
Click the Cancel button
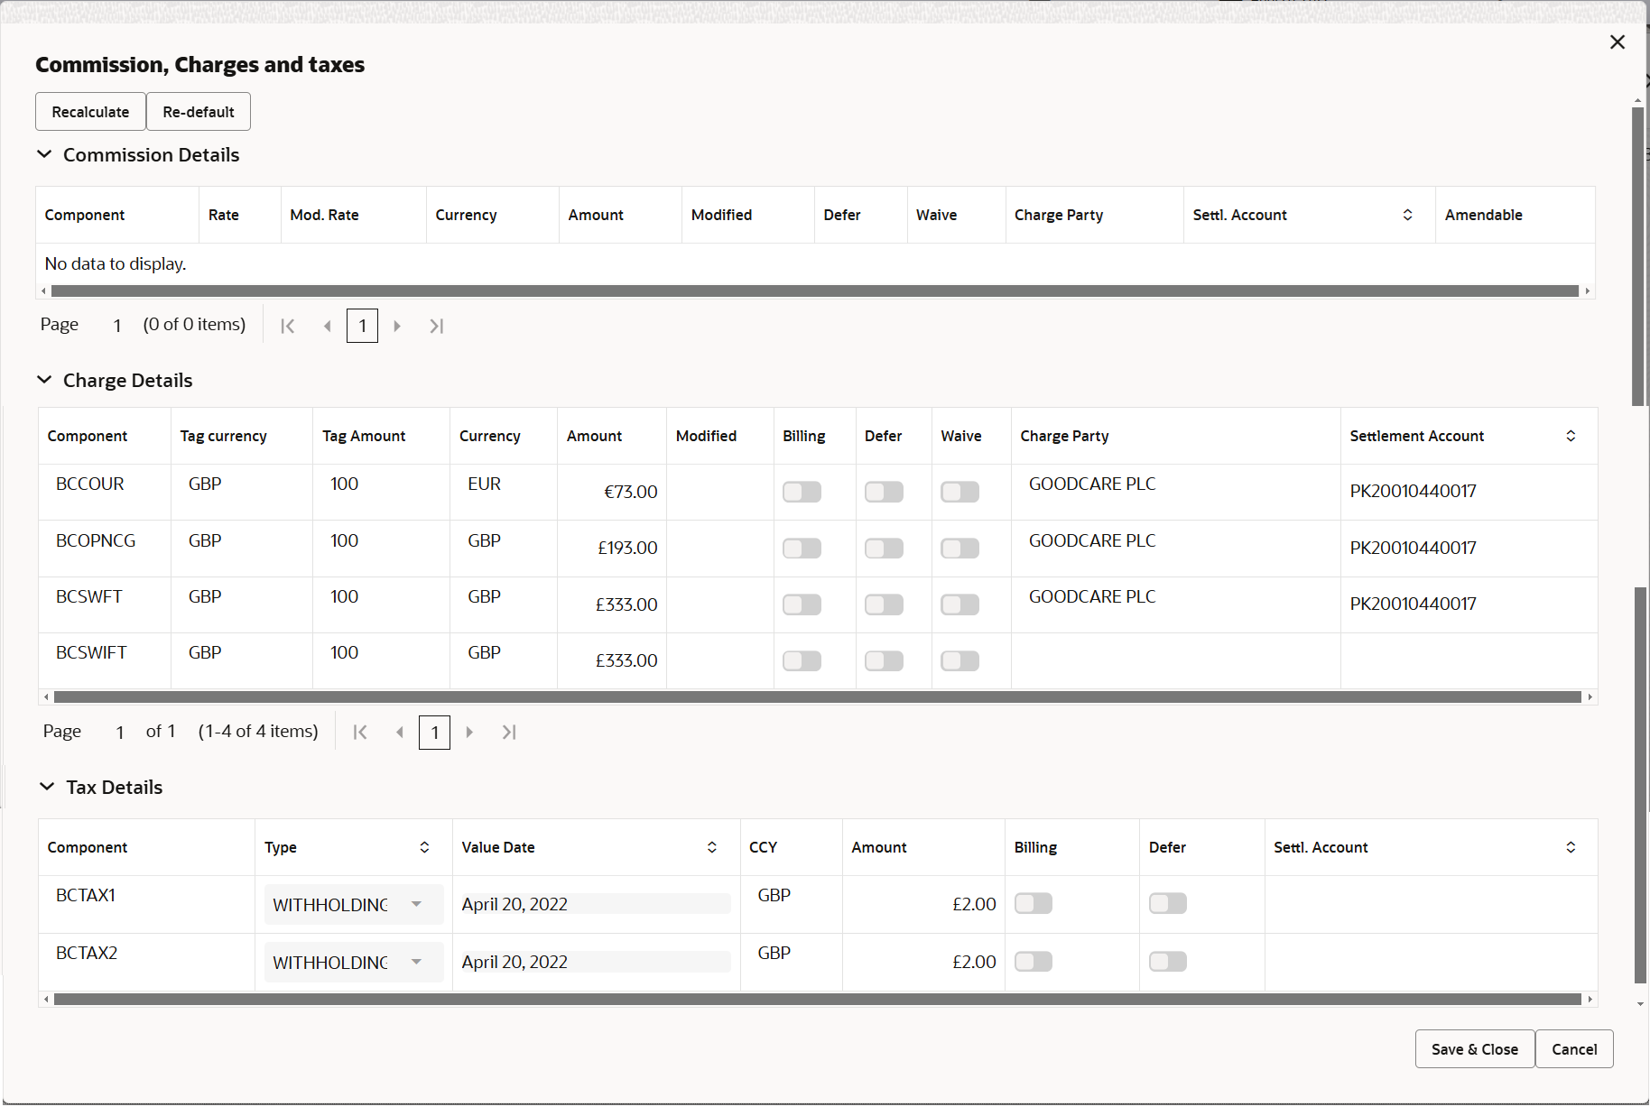[x=1574, y=1048]
